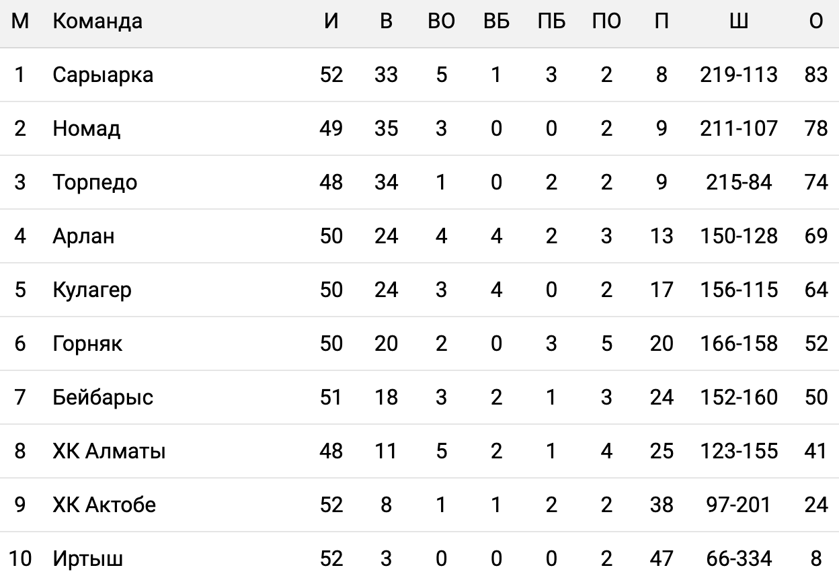
Task: Sort by the Ш goals column header
Action: 738,22
